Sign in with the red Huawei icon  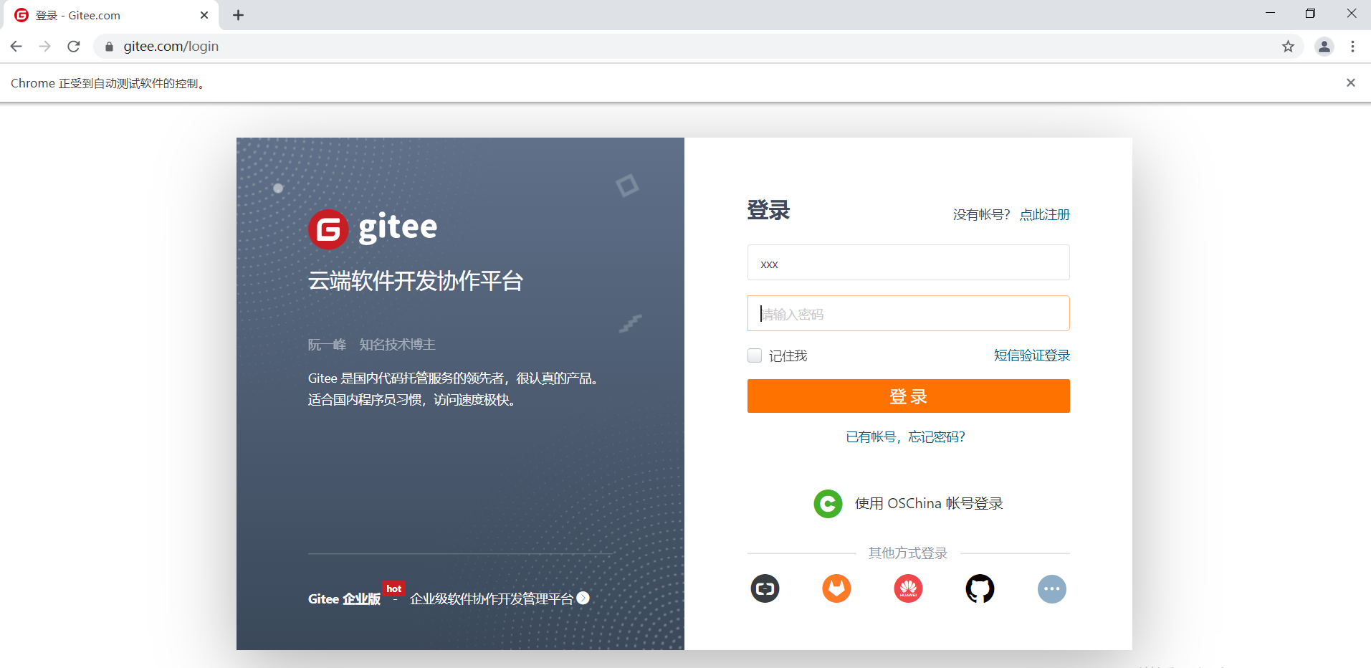click(x=908, y=589)
